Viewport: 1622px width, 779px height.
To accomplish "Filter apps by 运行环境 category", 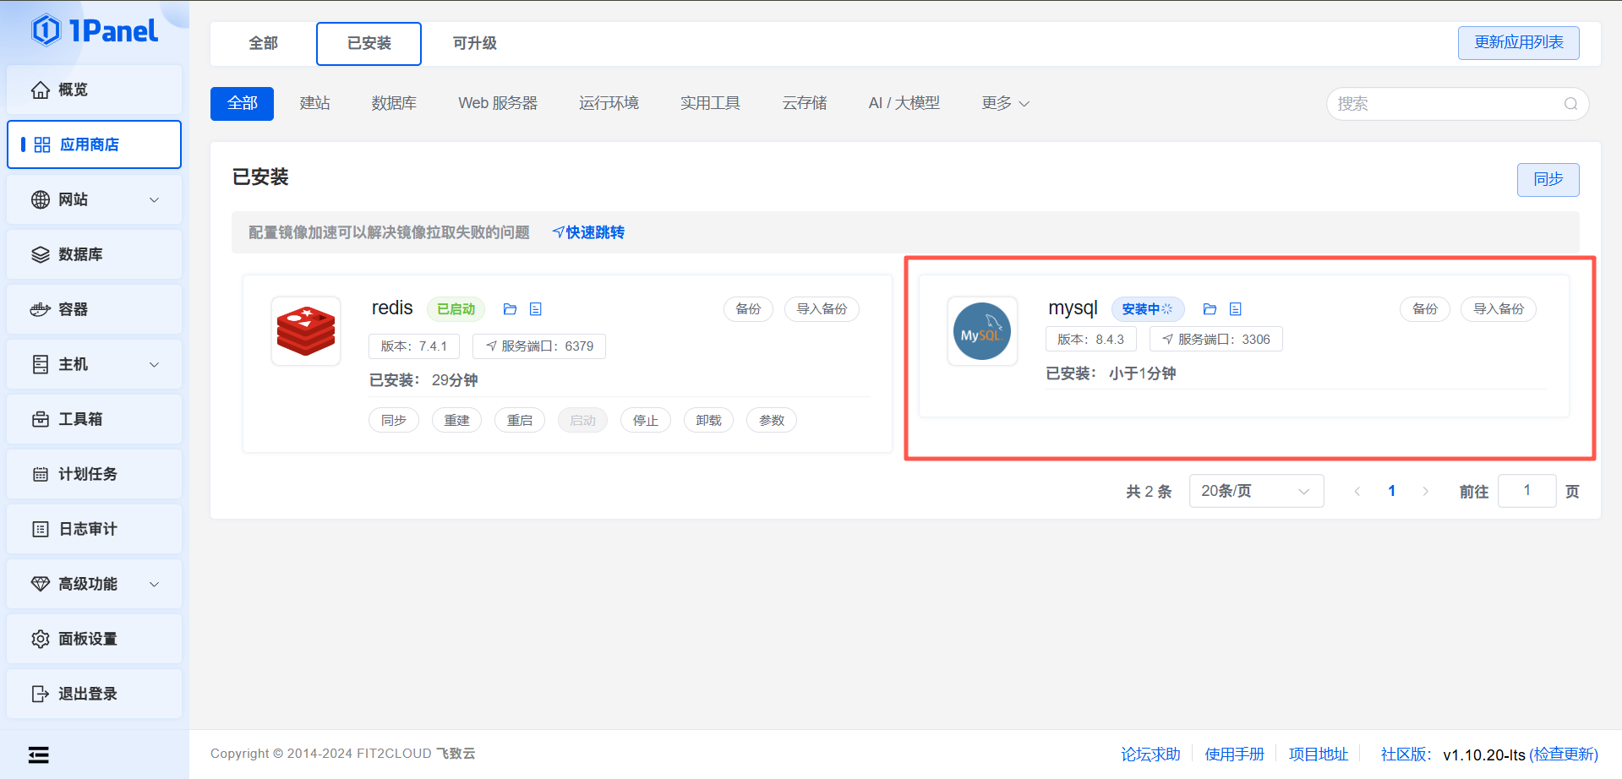I will pyautogui.click(x=609, y=103).
